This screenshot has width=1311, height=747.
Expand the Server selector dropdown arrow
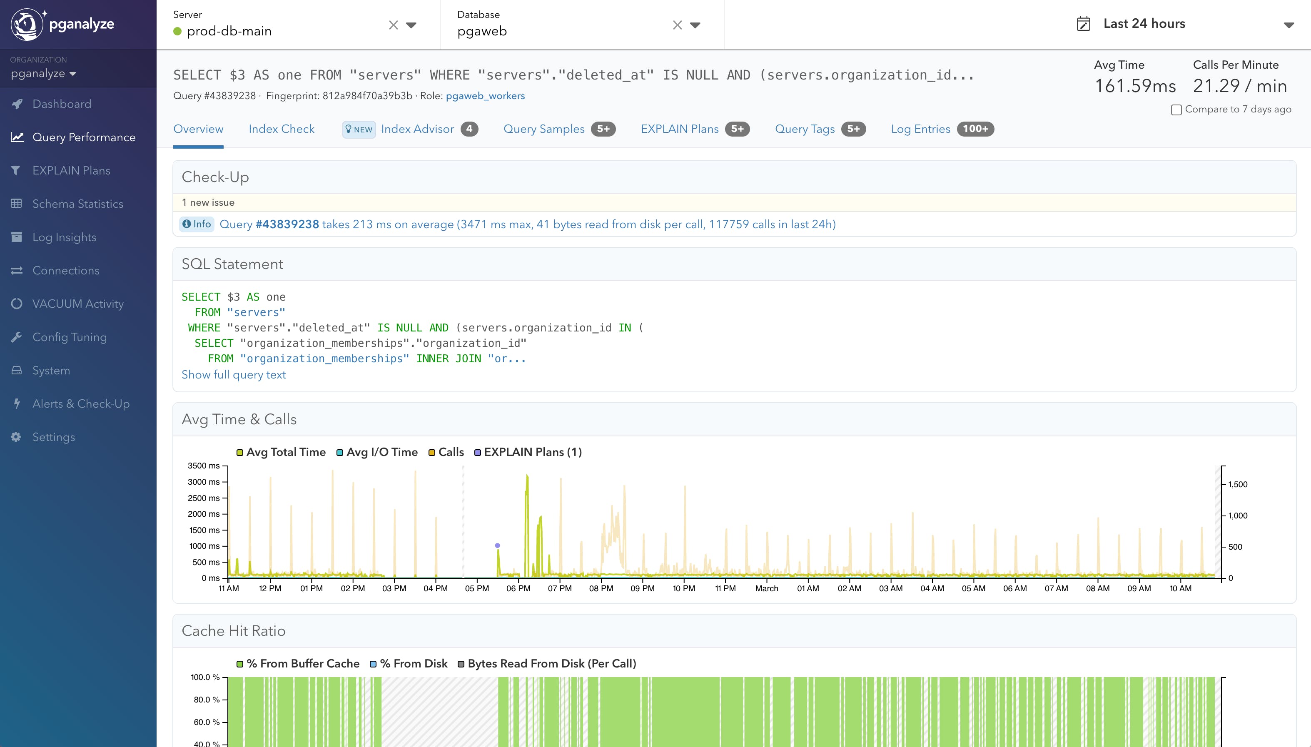(x=411, y=25)
